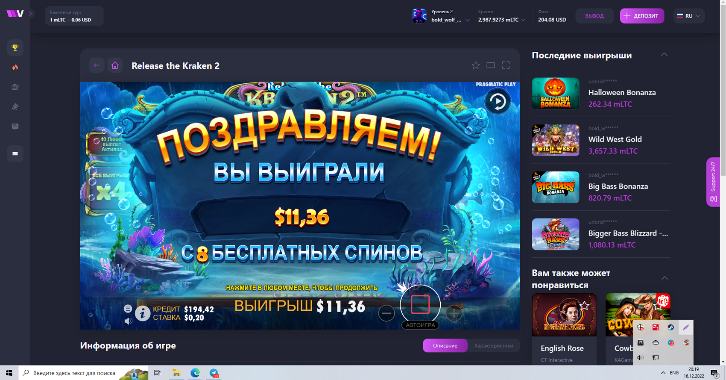The width and height of the screenshot is (726, 380).
Task: Click the site logo in the top-left corner
Action: (x=15, y=14)
